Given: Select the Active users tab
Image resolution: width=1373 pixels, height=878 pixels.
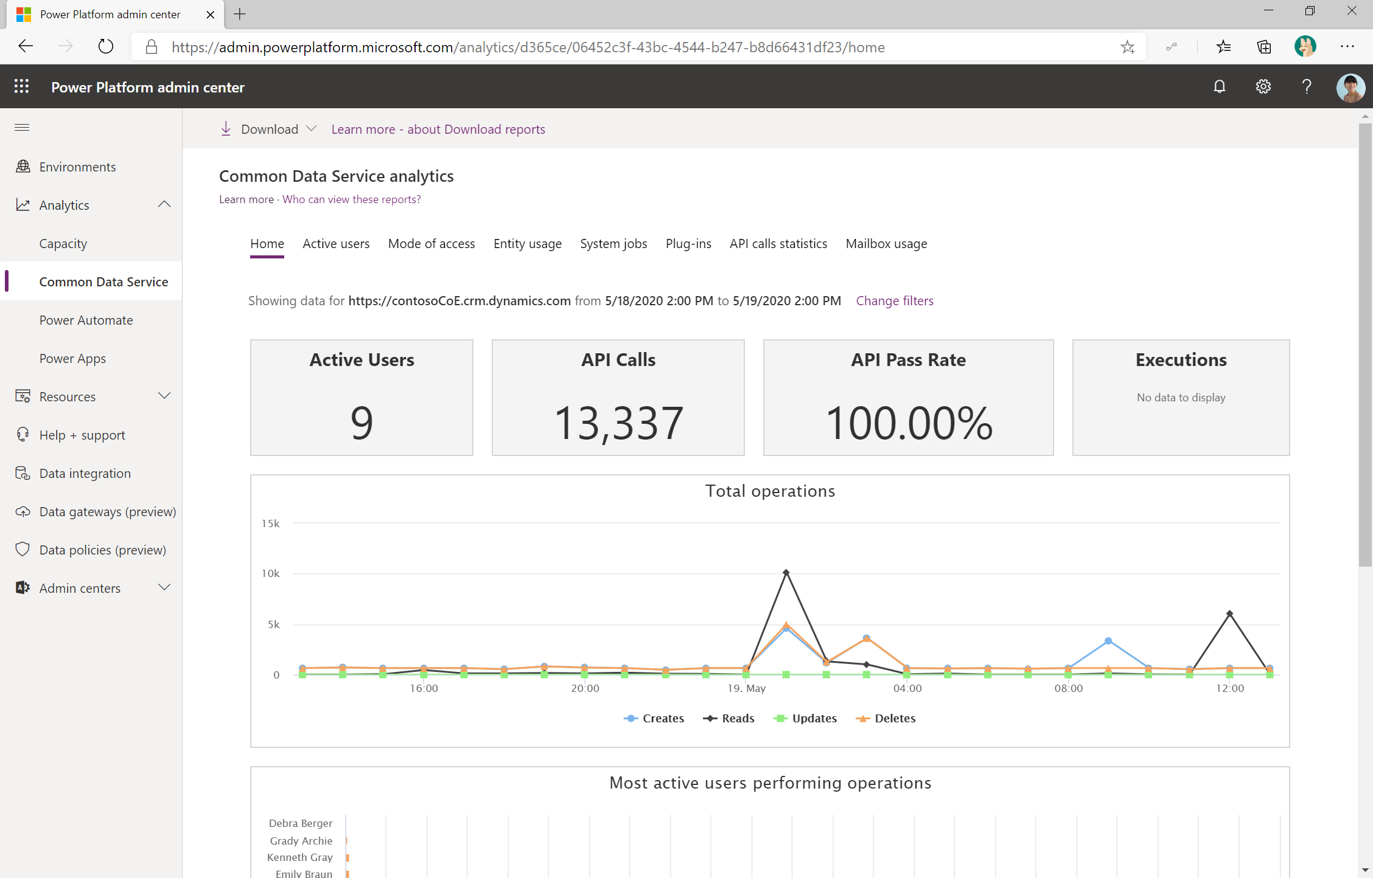Looking at the screenshot, I should click(337, 243).
